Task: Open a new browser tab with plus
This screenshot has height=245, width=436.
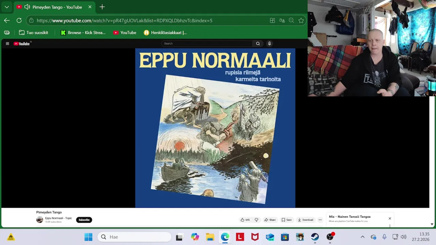Action: click(x=102, y=7)
